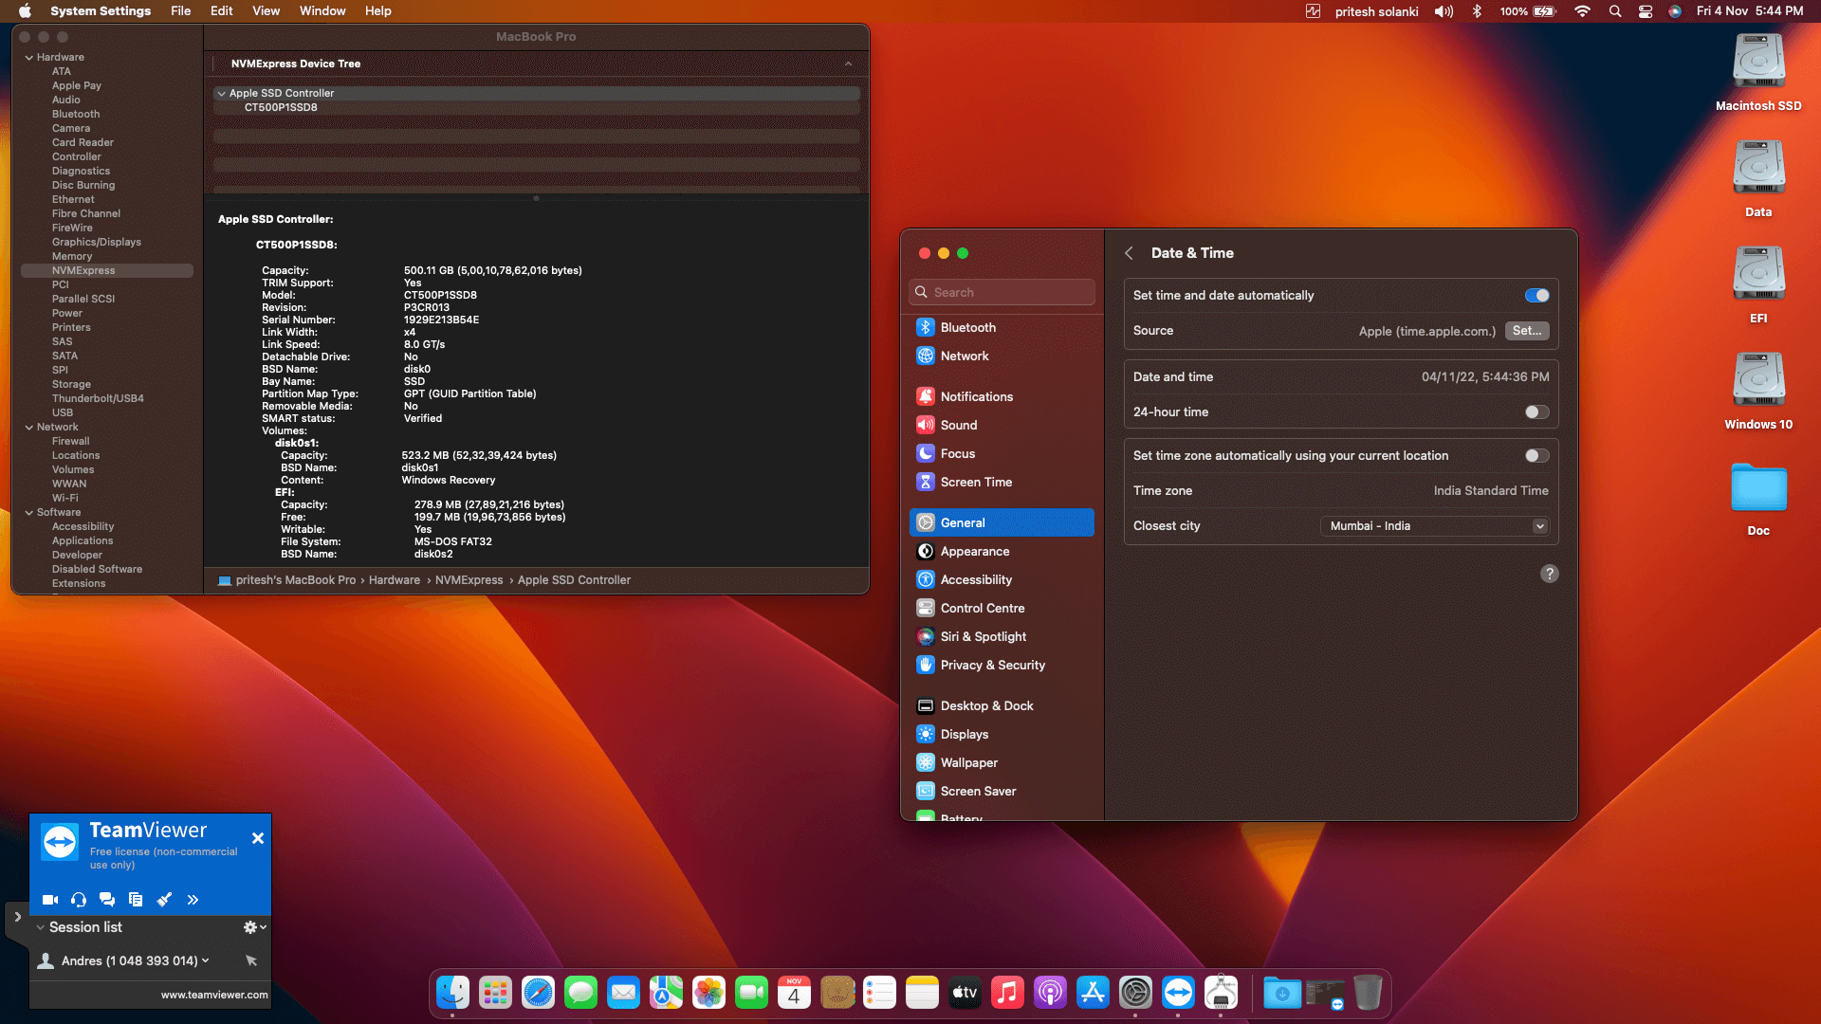Open Focus settings in the sidebar

1002,453
